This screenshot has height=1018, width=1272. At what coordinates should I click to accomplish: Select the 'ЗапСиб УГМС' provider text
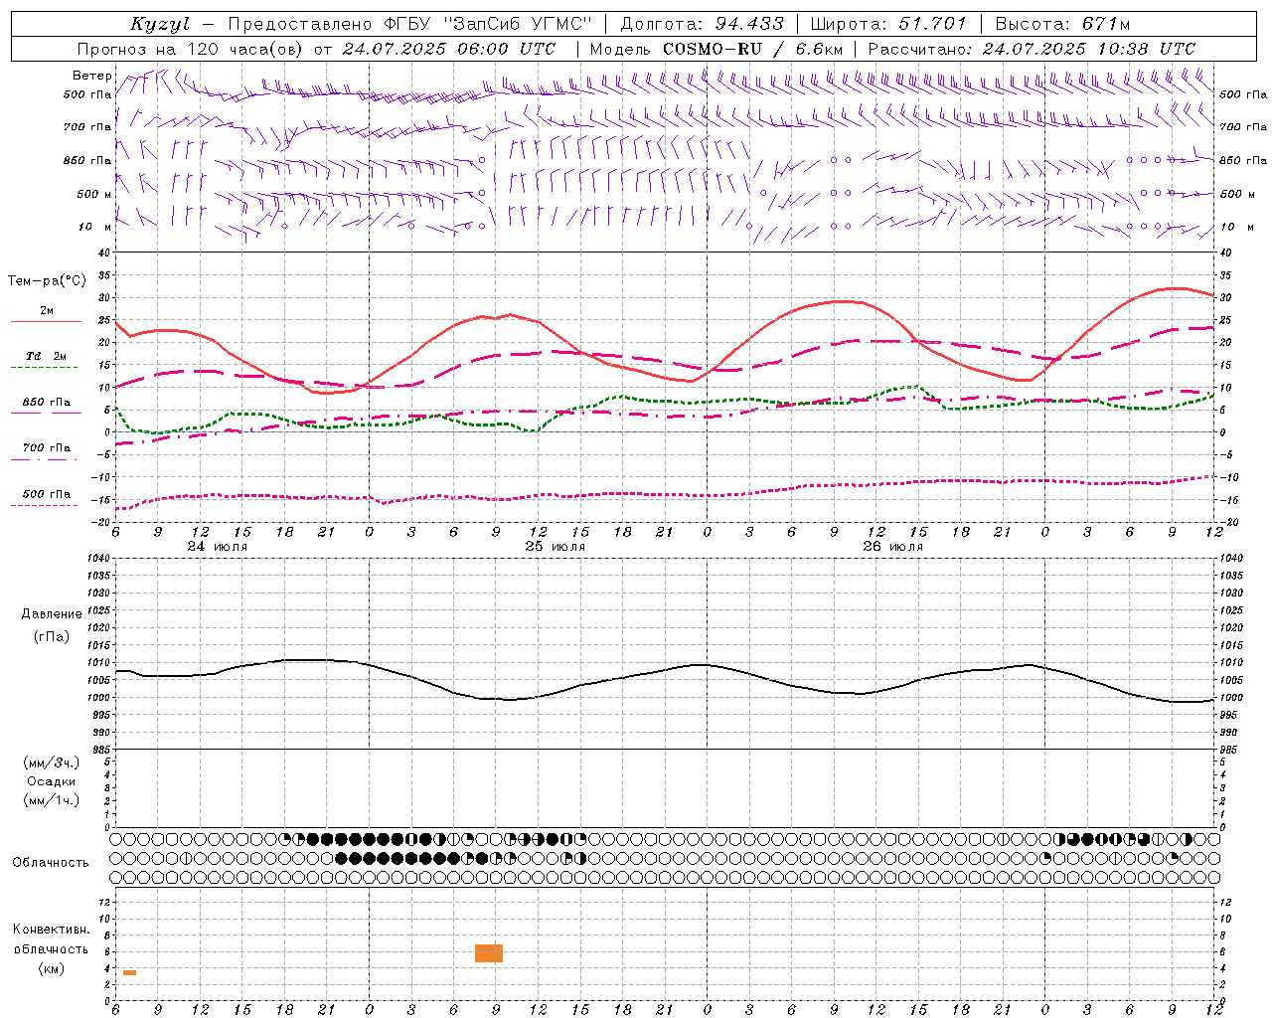(518, 24)
